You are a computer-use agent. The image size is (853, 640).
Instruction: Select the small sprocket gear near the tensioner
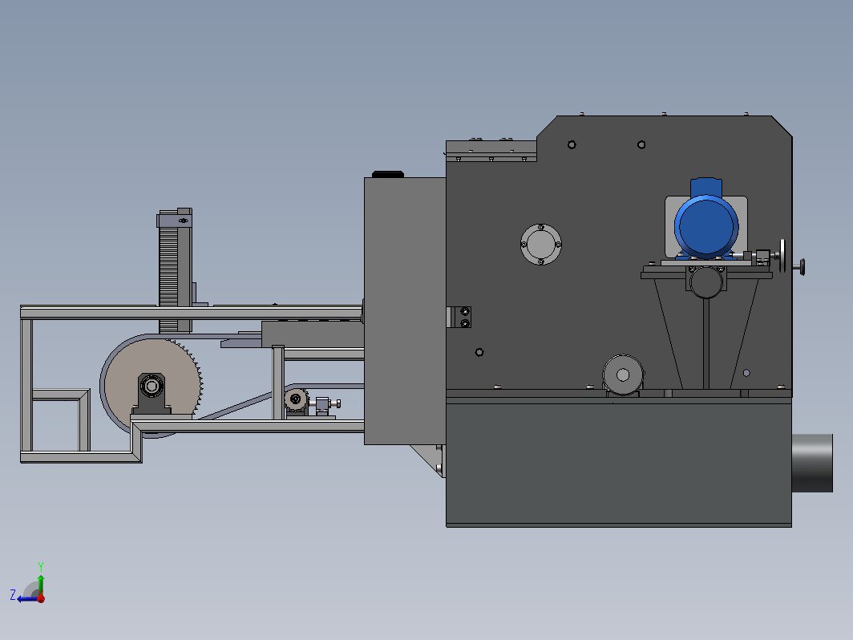pyautogui.click(x=297, y=400)
